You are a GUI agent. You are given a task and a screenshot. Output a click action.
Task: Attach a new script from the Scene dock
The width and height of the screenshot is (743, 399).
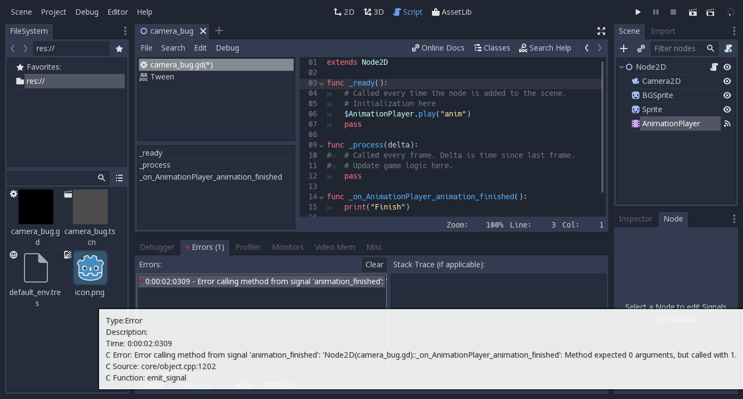(x=728, y=48)
